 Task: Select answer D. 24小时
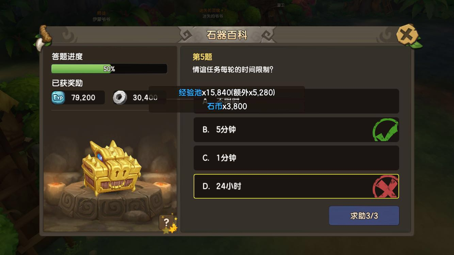click(296, 186)
